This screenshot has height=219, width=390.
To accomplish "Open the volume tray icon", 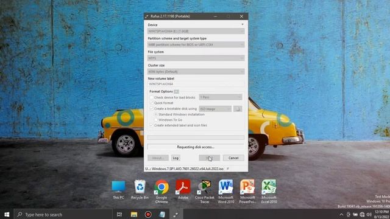I will [x=369, y=215].
